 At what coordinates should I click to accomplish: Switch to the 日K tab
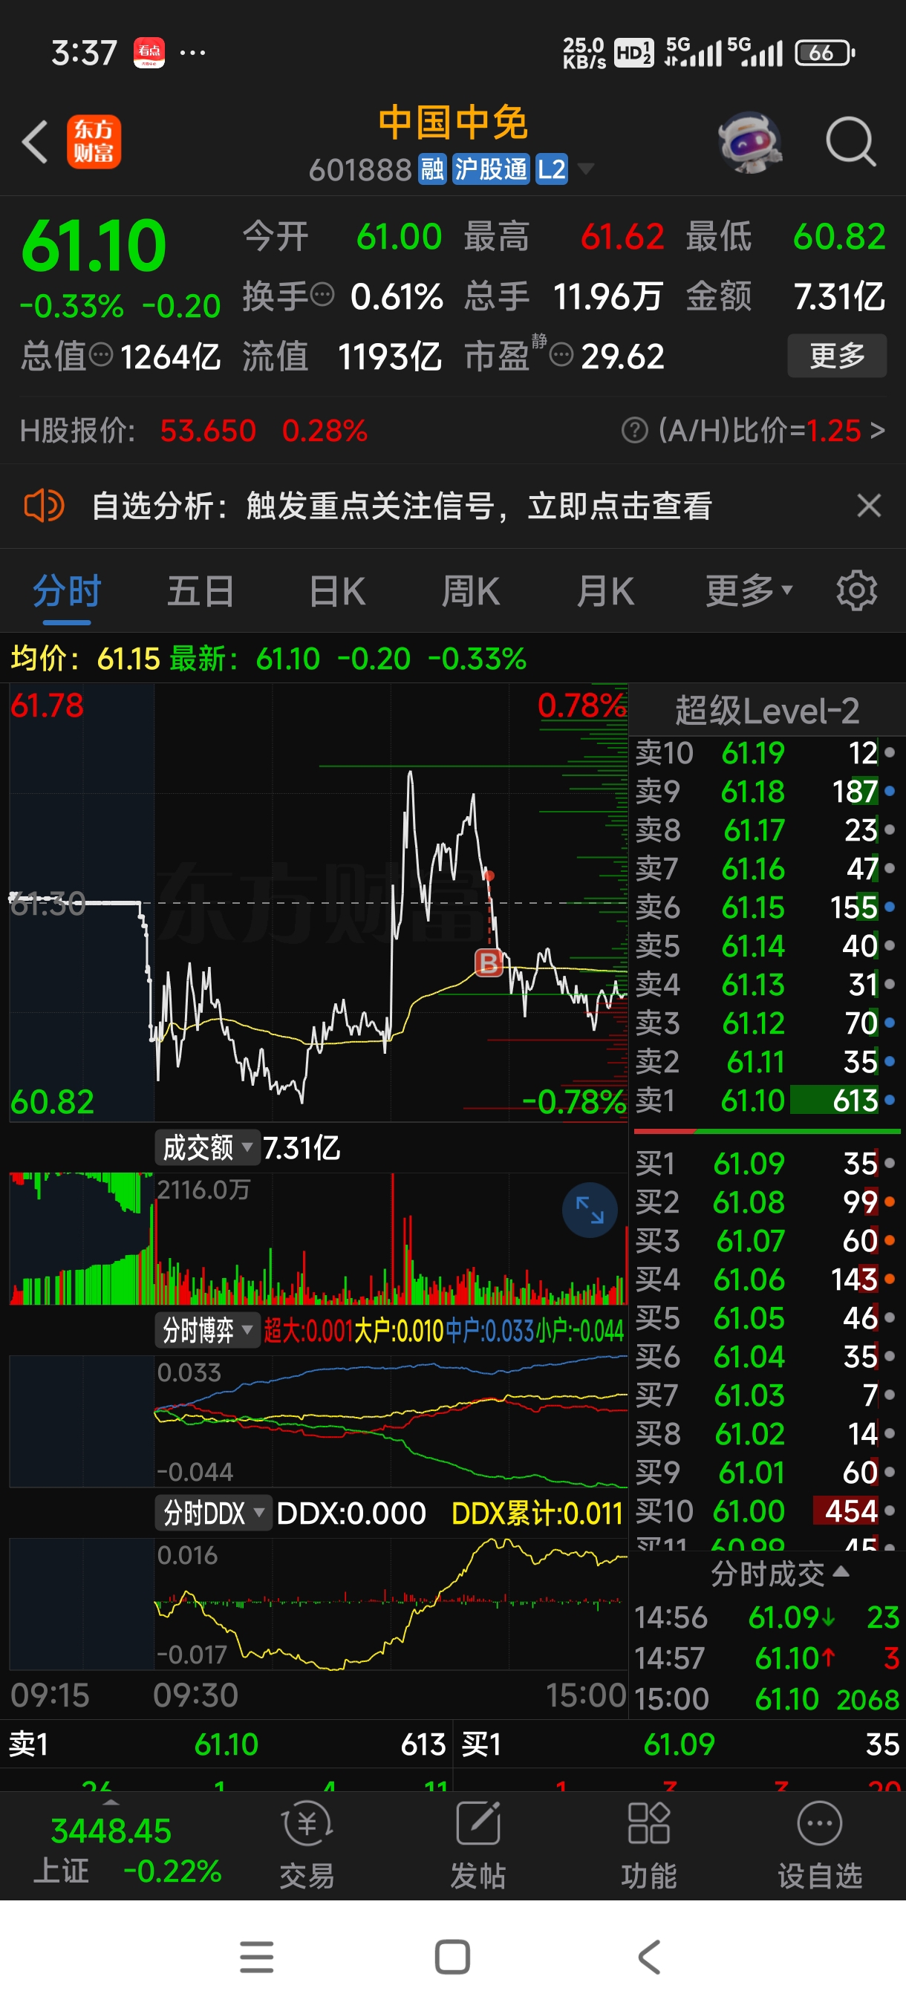(x=337, y=591)
